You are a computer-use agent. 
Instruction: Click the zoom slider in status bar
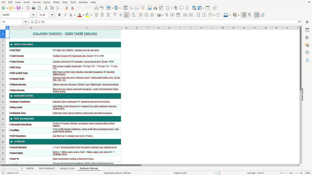click(291, 173)
